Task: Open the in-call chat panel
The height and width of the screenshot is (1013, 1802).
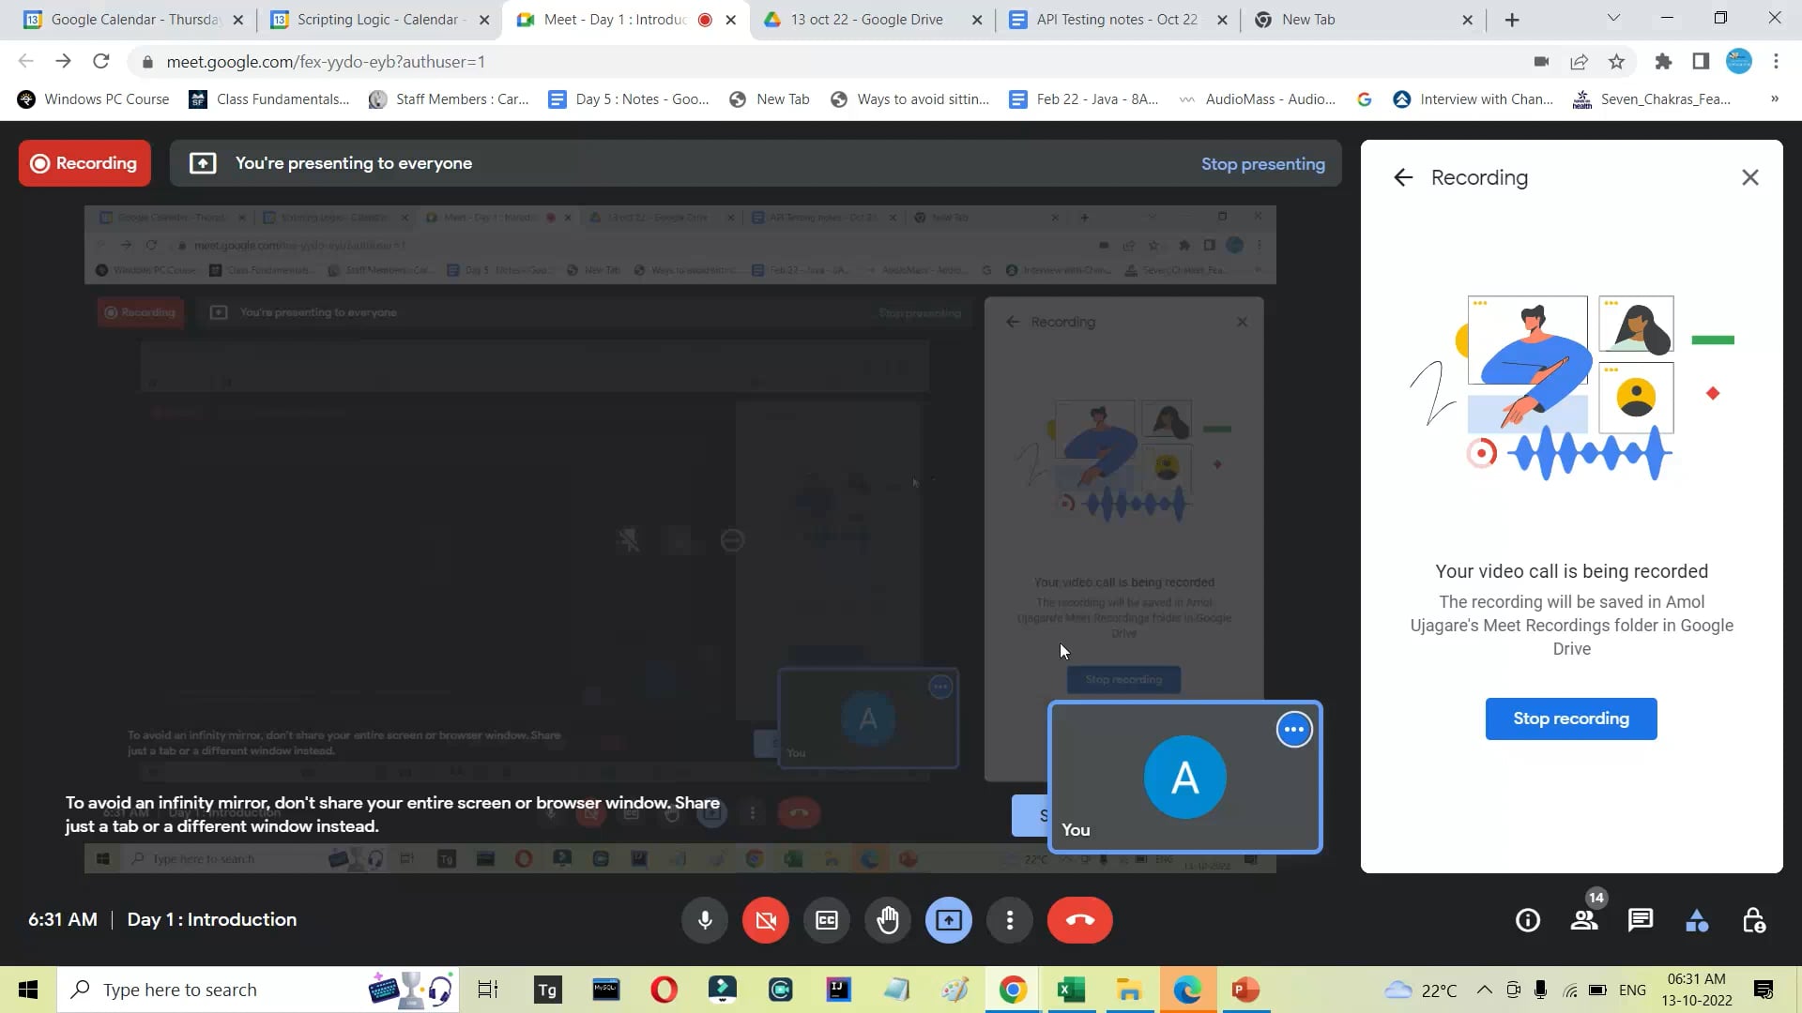Action: (x=1641, y=920)
